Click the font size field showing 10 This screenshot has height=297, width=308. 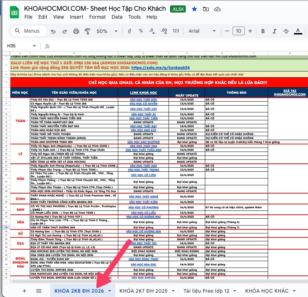coord(239,31)
